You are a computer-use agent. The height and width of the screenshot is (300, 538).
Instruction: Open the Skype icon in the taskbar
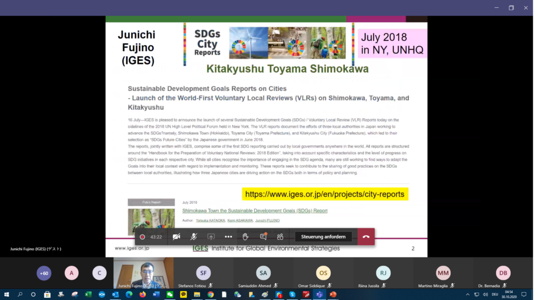tap(292, 295)
